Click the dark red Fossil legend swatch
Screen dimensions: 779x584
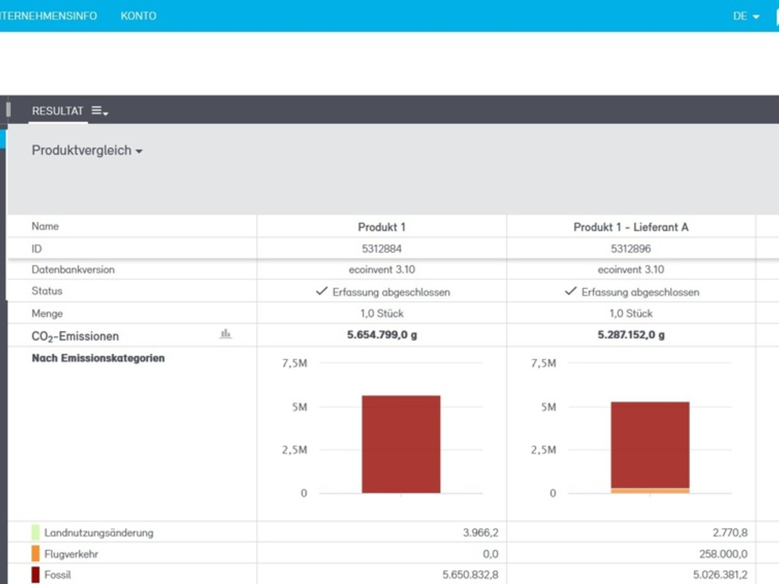(x=36, y=575)
